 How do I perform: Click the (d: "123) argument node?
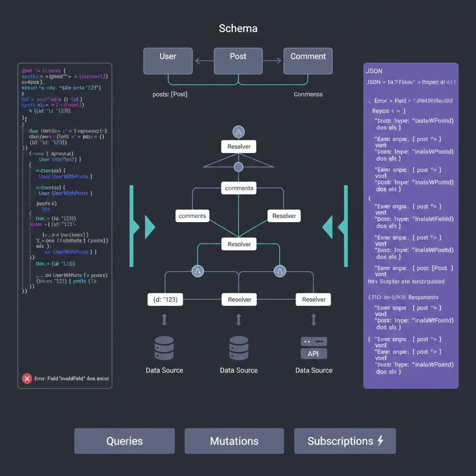[165, 300]
